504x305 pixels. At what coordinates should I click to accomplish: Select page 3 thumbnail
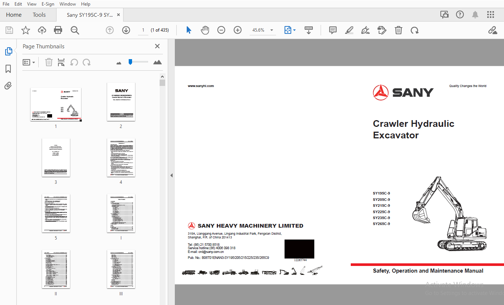(56, 158)
